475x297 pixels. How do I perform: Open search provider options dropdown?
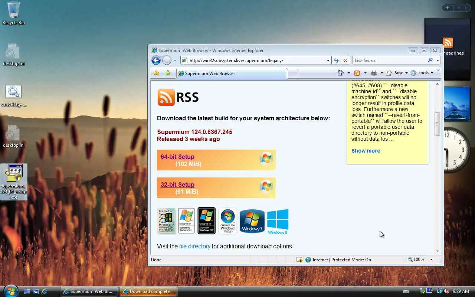click(x=438, y=61)
